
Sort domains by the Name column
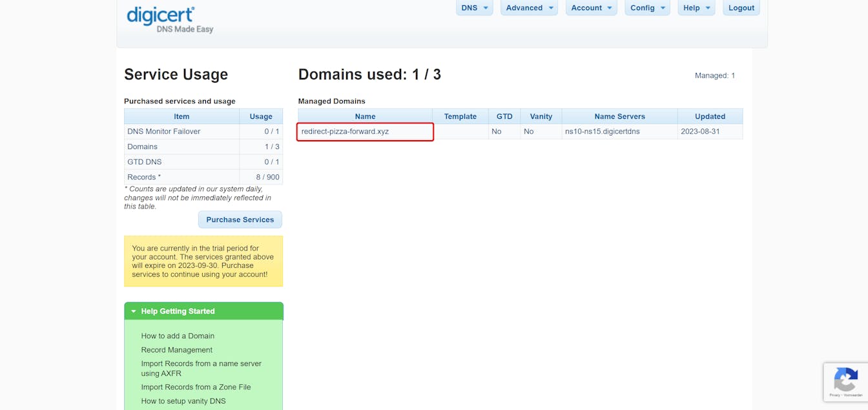365,116
